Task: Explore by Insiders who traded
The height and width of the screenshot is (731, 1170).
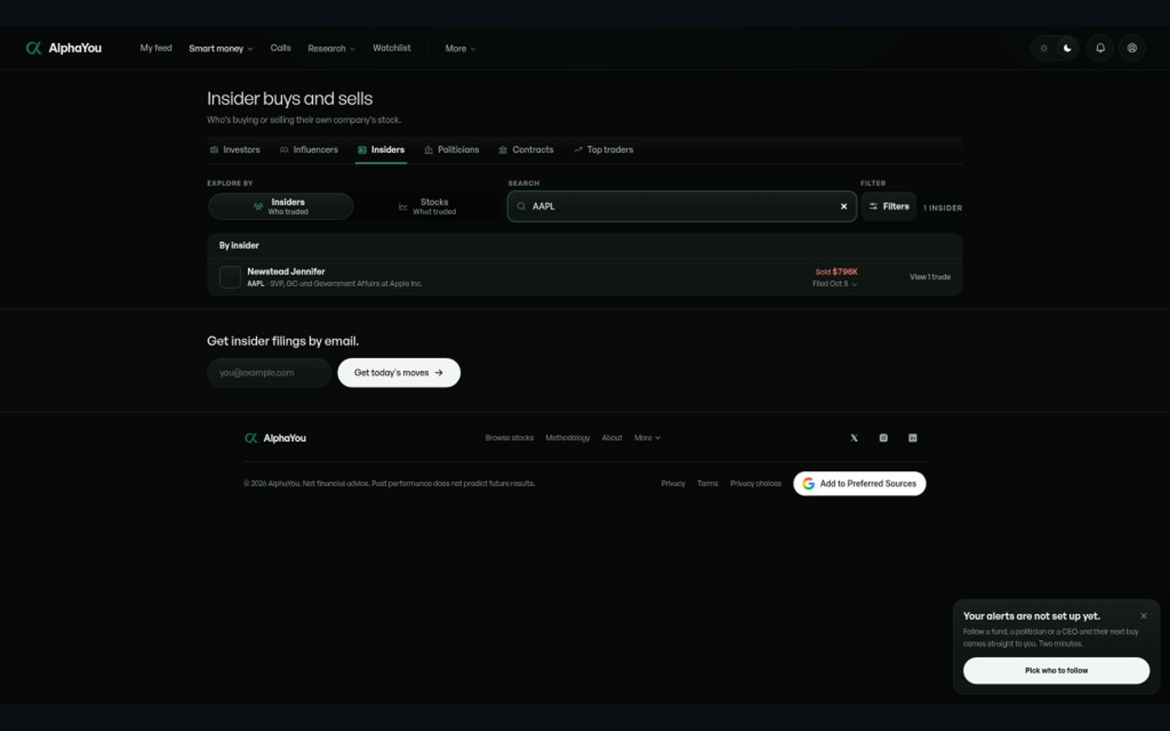Action: 280,206
